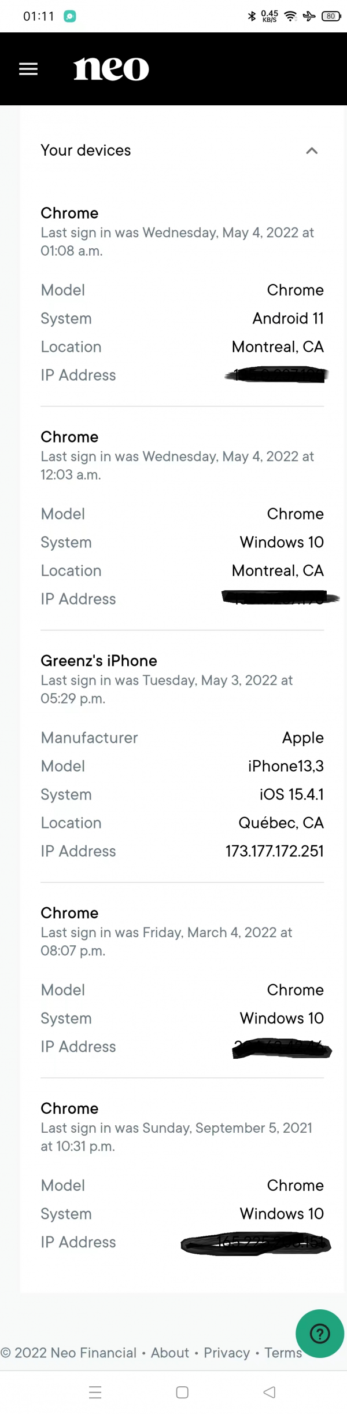Viewport: 347px width, 1414px height.
Task: Open the green help chat button
Action: pos(320,1333)
